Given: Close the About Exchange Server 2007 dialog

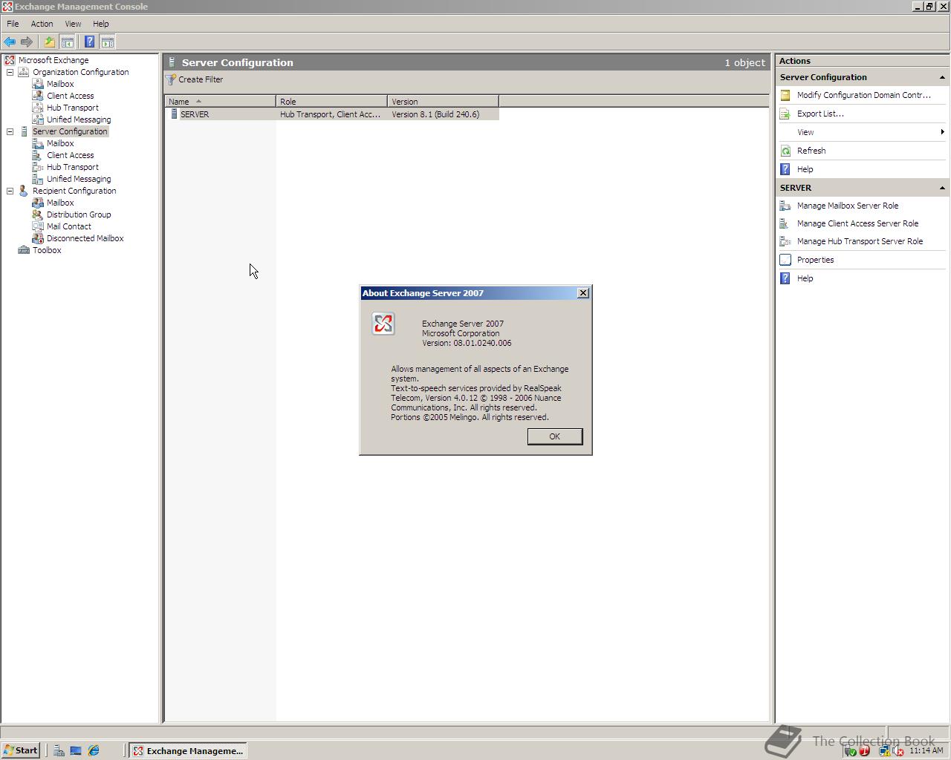Looking at the screenshot, I should 583,293.
